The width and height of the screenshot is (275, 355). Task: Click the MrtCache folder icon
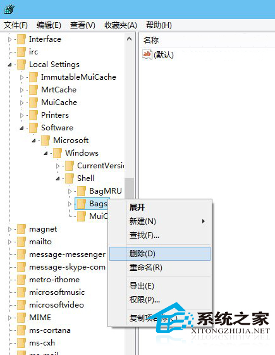[34, 90]
